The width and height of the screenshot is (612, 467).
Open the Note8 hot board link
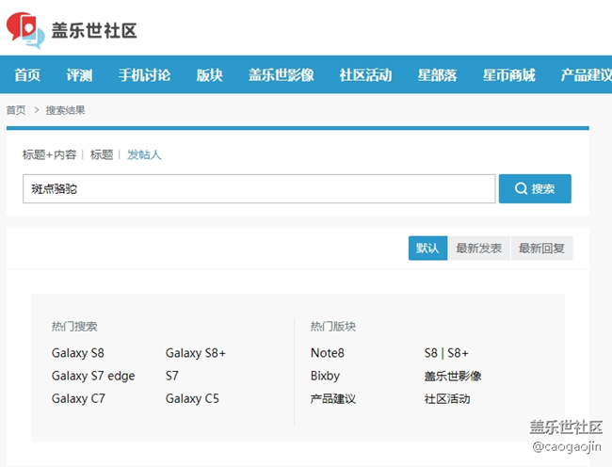(x=328, y=353)
